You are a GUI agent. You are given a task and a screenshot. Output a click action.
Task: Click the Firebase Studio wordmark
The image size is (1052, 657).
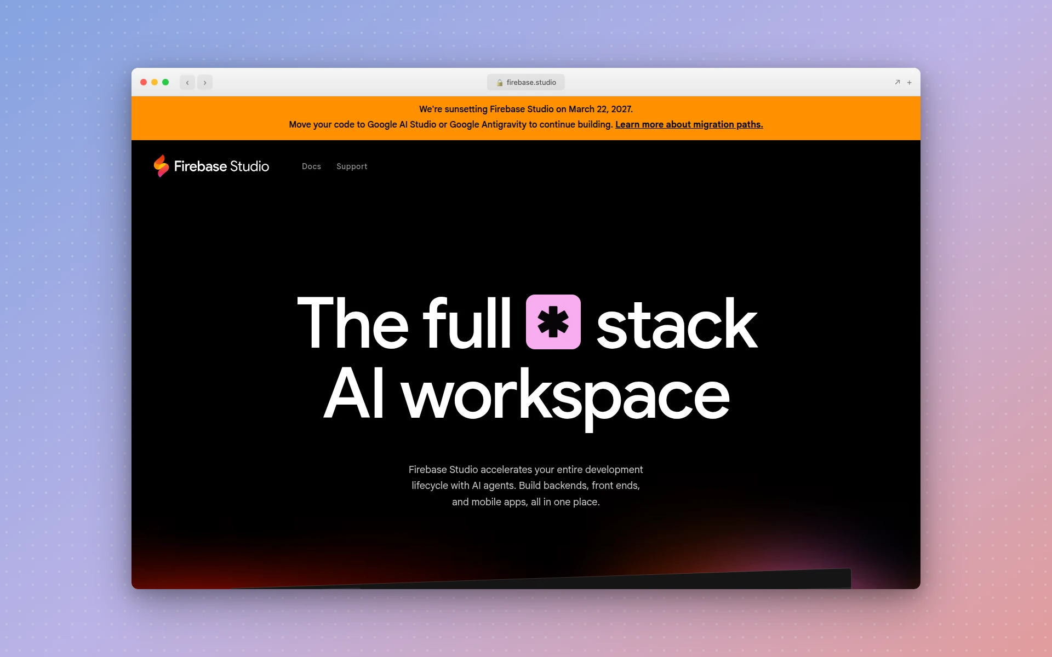click(222, 166)
